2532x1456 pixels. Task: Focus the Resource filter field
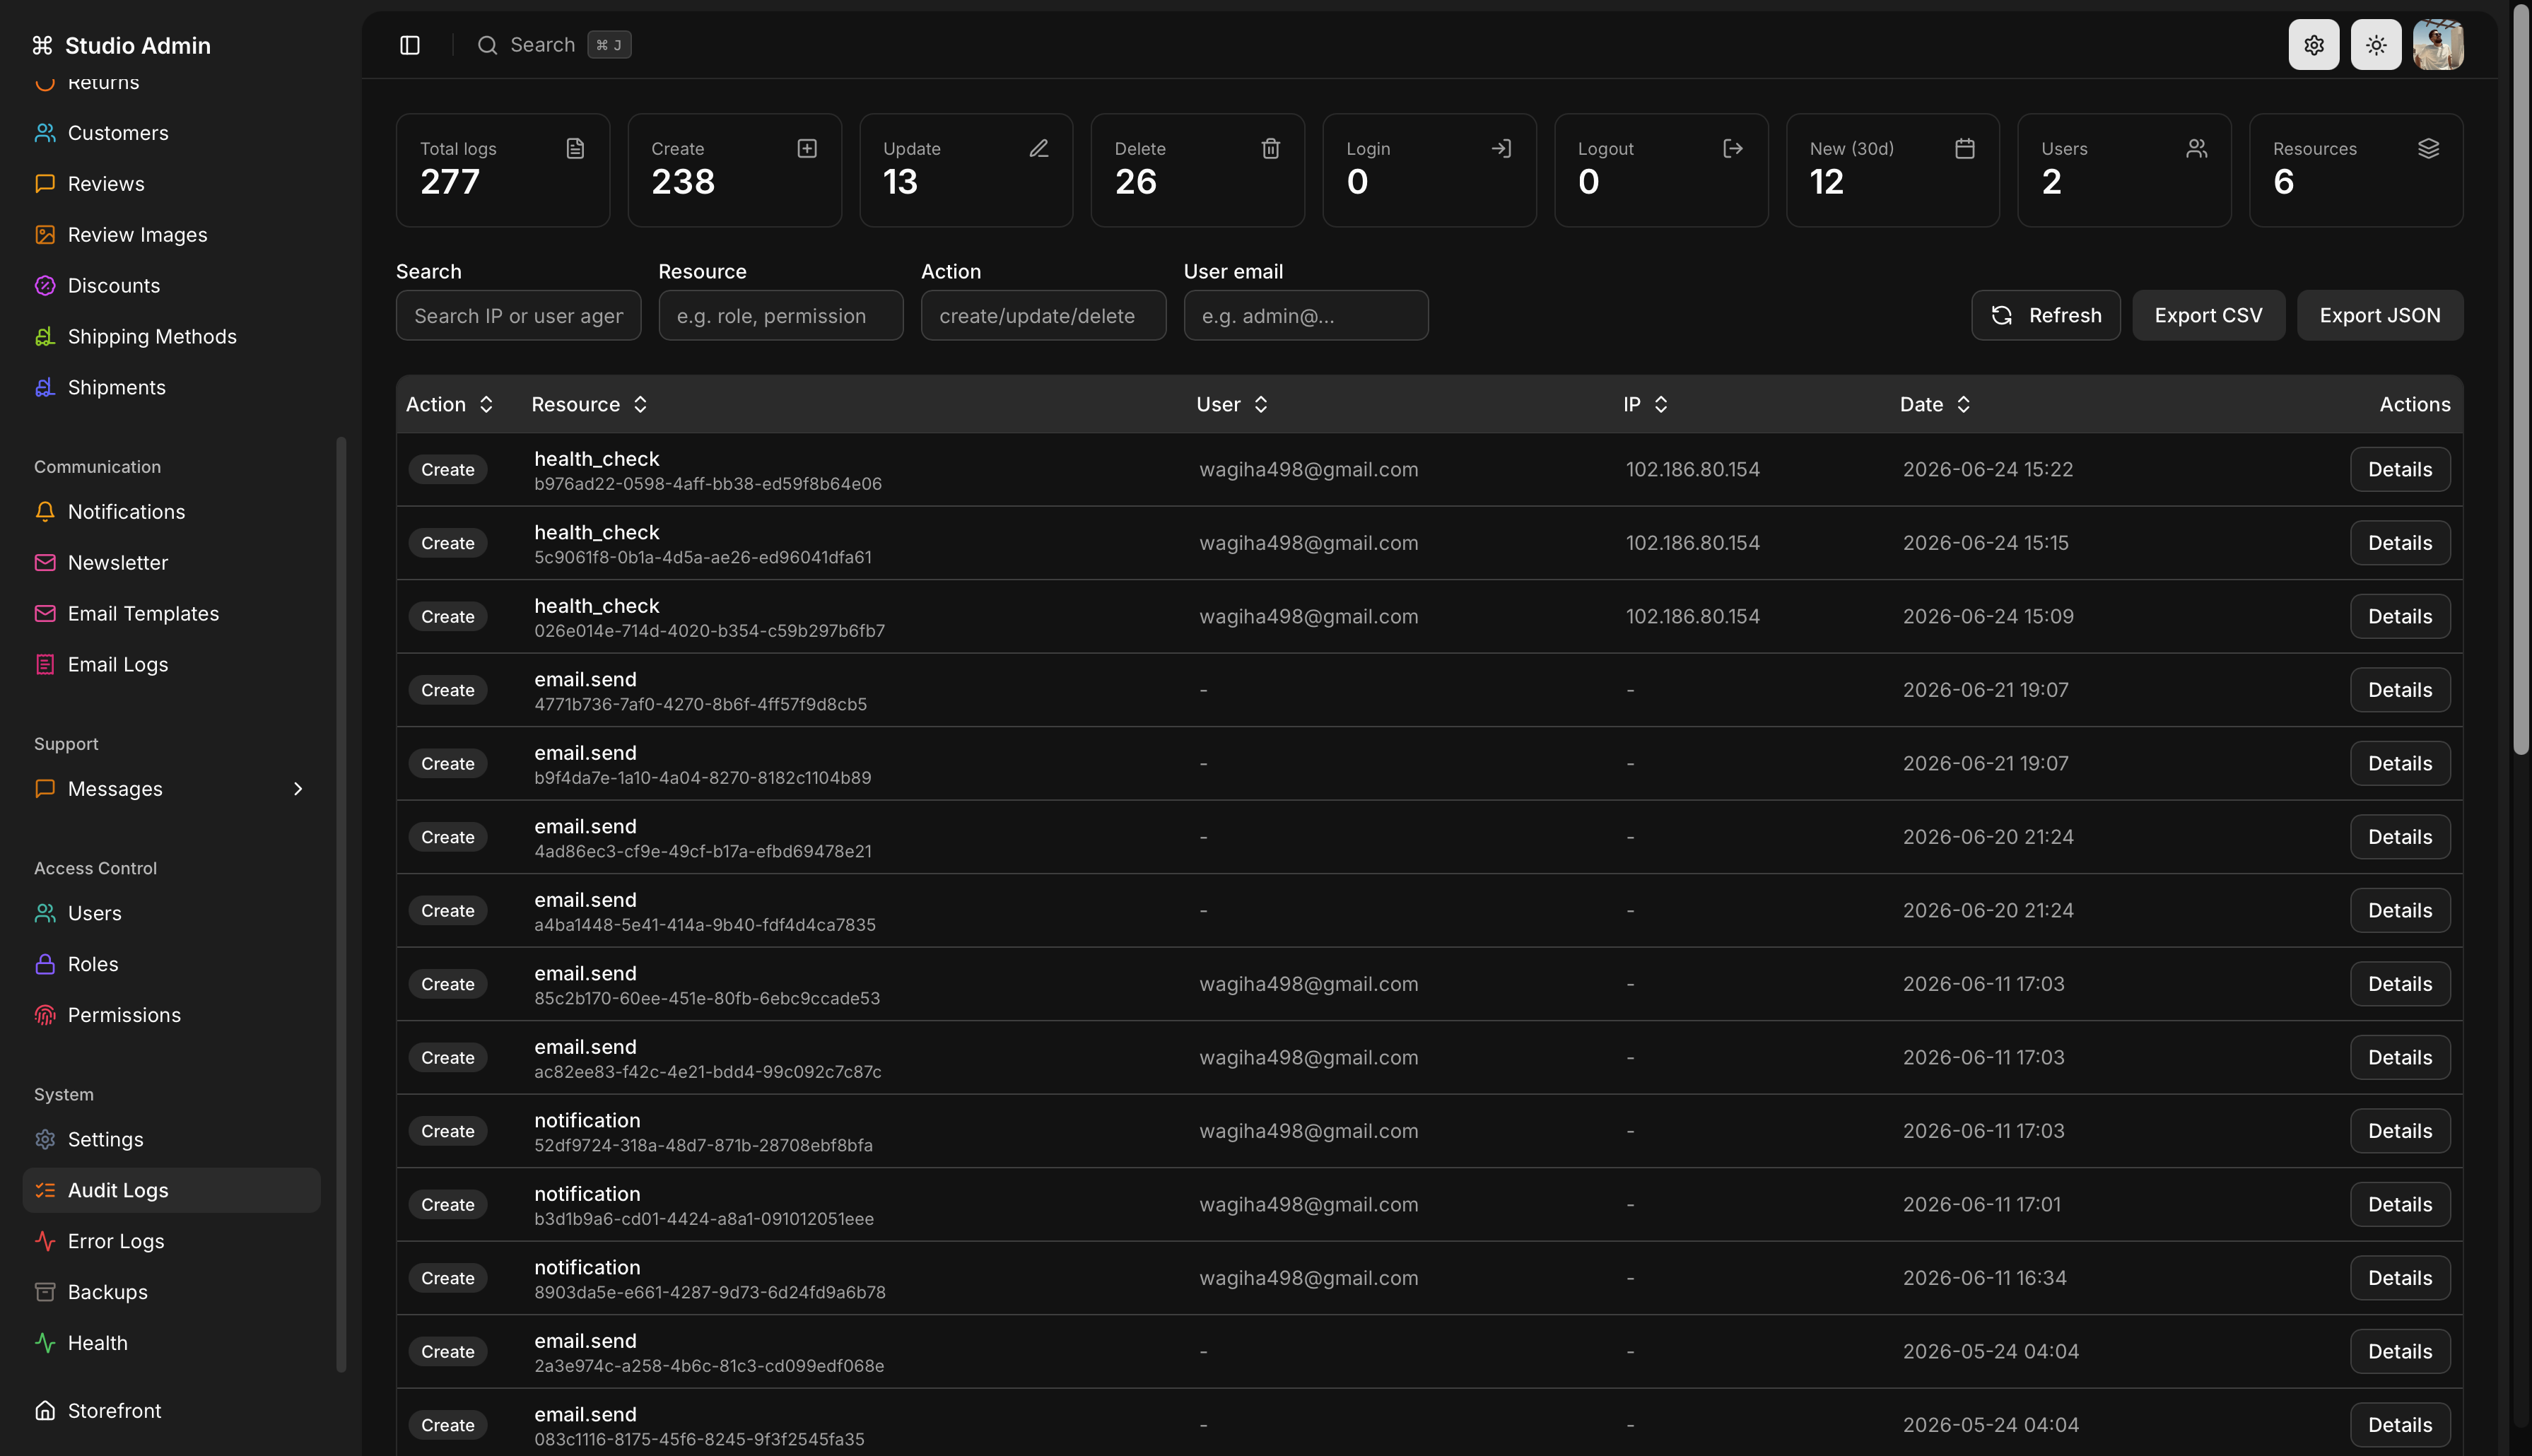(780, 316)
